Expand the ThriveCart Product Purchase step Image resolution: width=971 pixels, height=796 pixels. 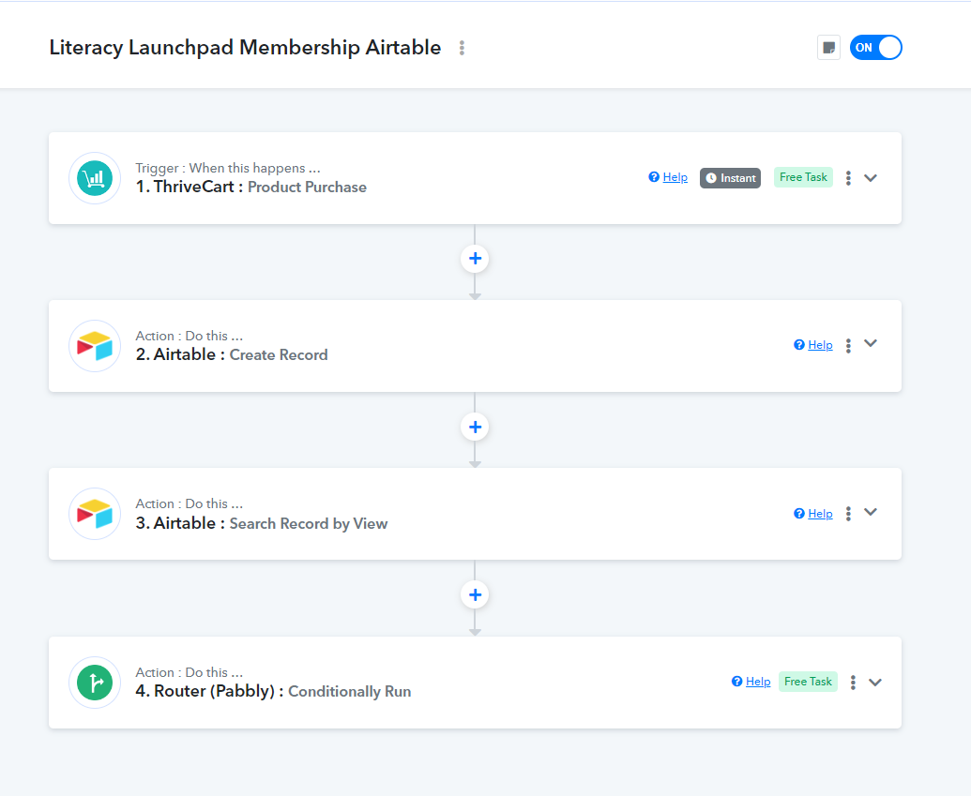[x=871, y=178]
